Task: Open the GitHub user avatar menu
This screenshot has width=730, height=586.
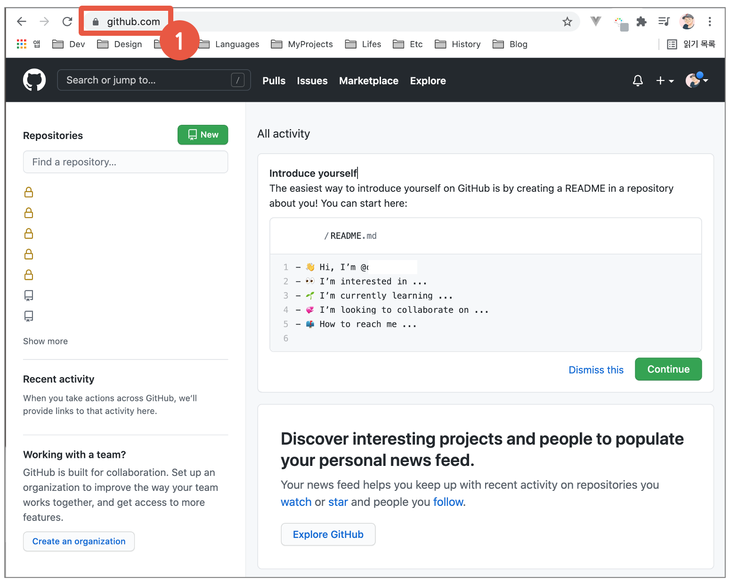Action: [697, 80]
